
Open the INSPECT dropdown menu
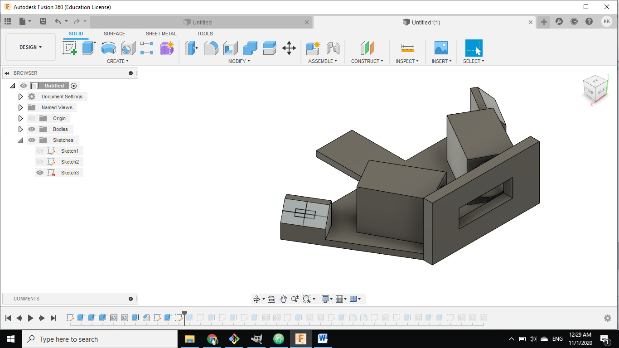click(407, 61)
